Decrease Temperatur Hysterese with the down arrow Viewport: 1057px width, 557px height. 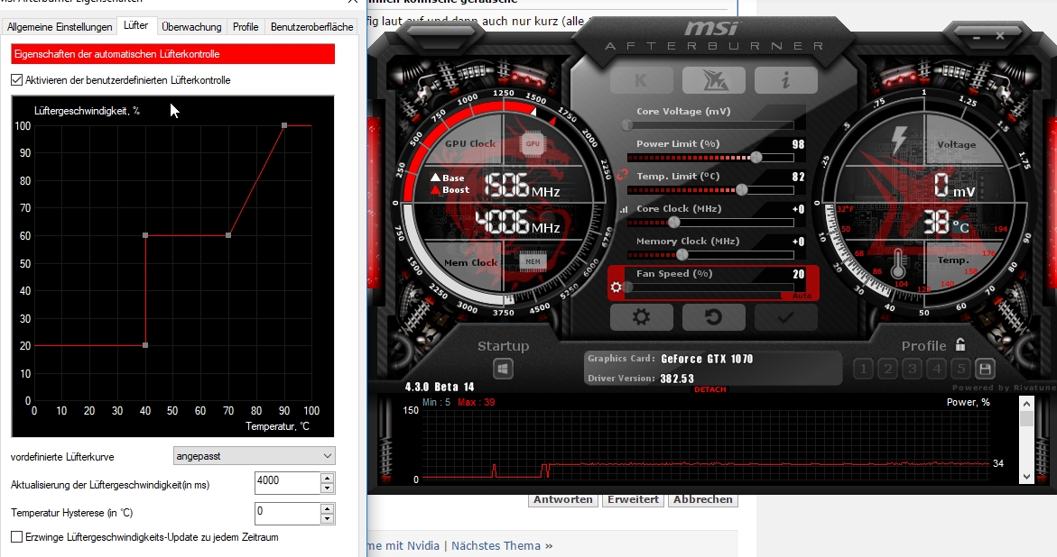pos(327,518)
